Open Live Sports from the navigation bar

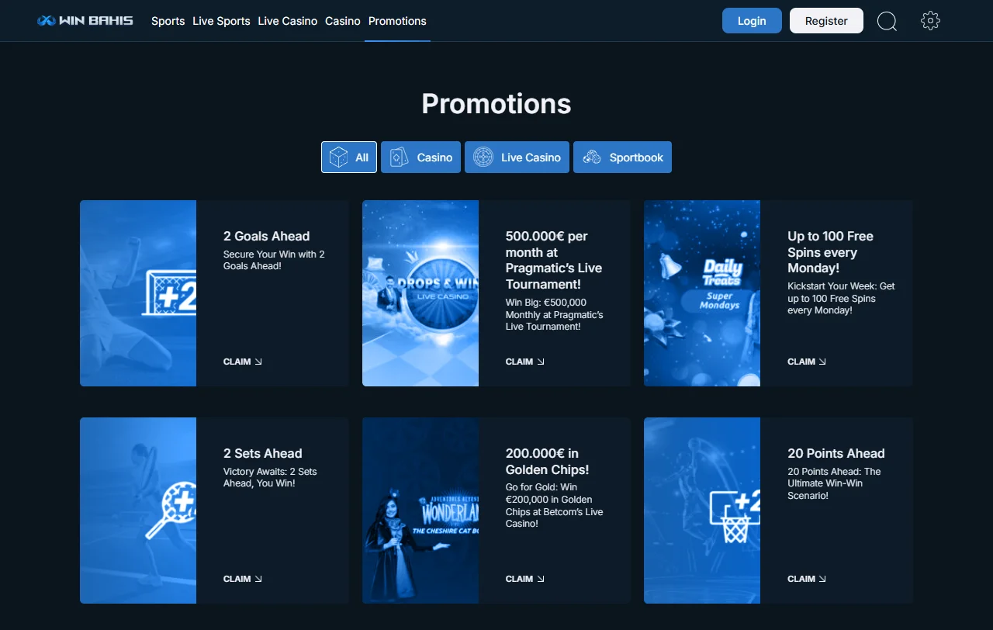coord(221,21)
